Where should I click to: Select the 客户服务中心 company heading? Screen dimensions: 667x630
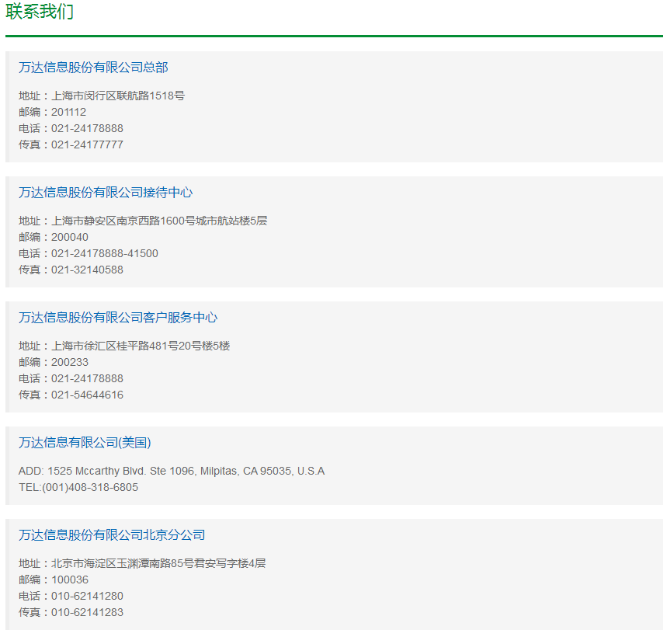pyautogui.click(x=118, y=318)
